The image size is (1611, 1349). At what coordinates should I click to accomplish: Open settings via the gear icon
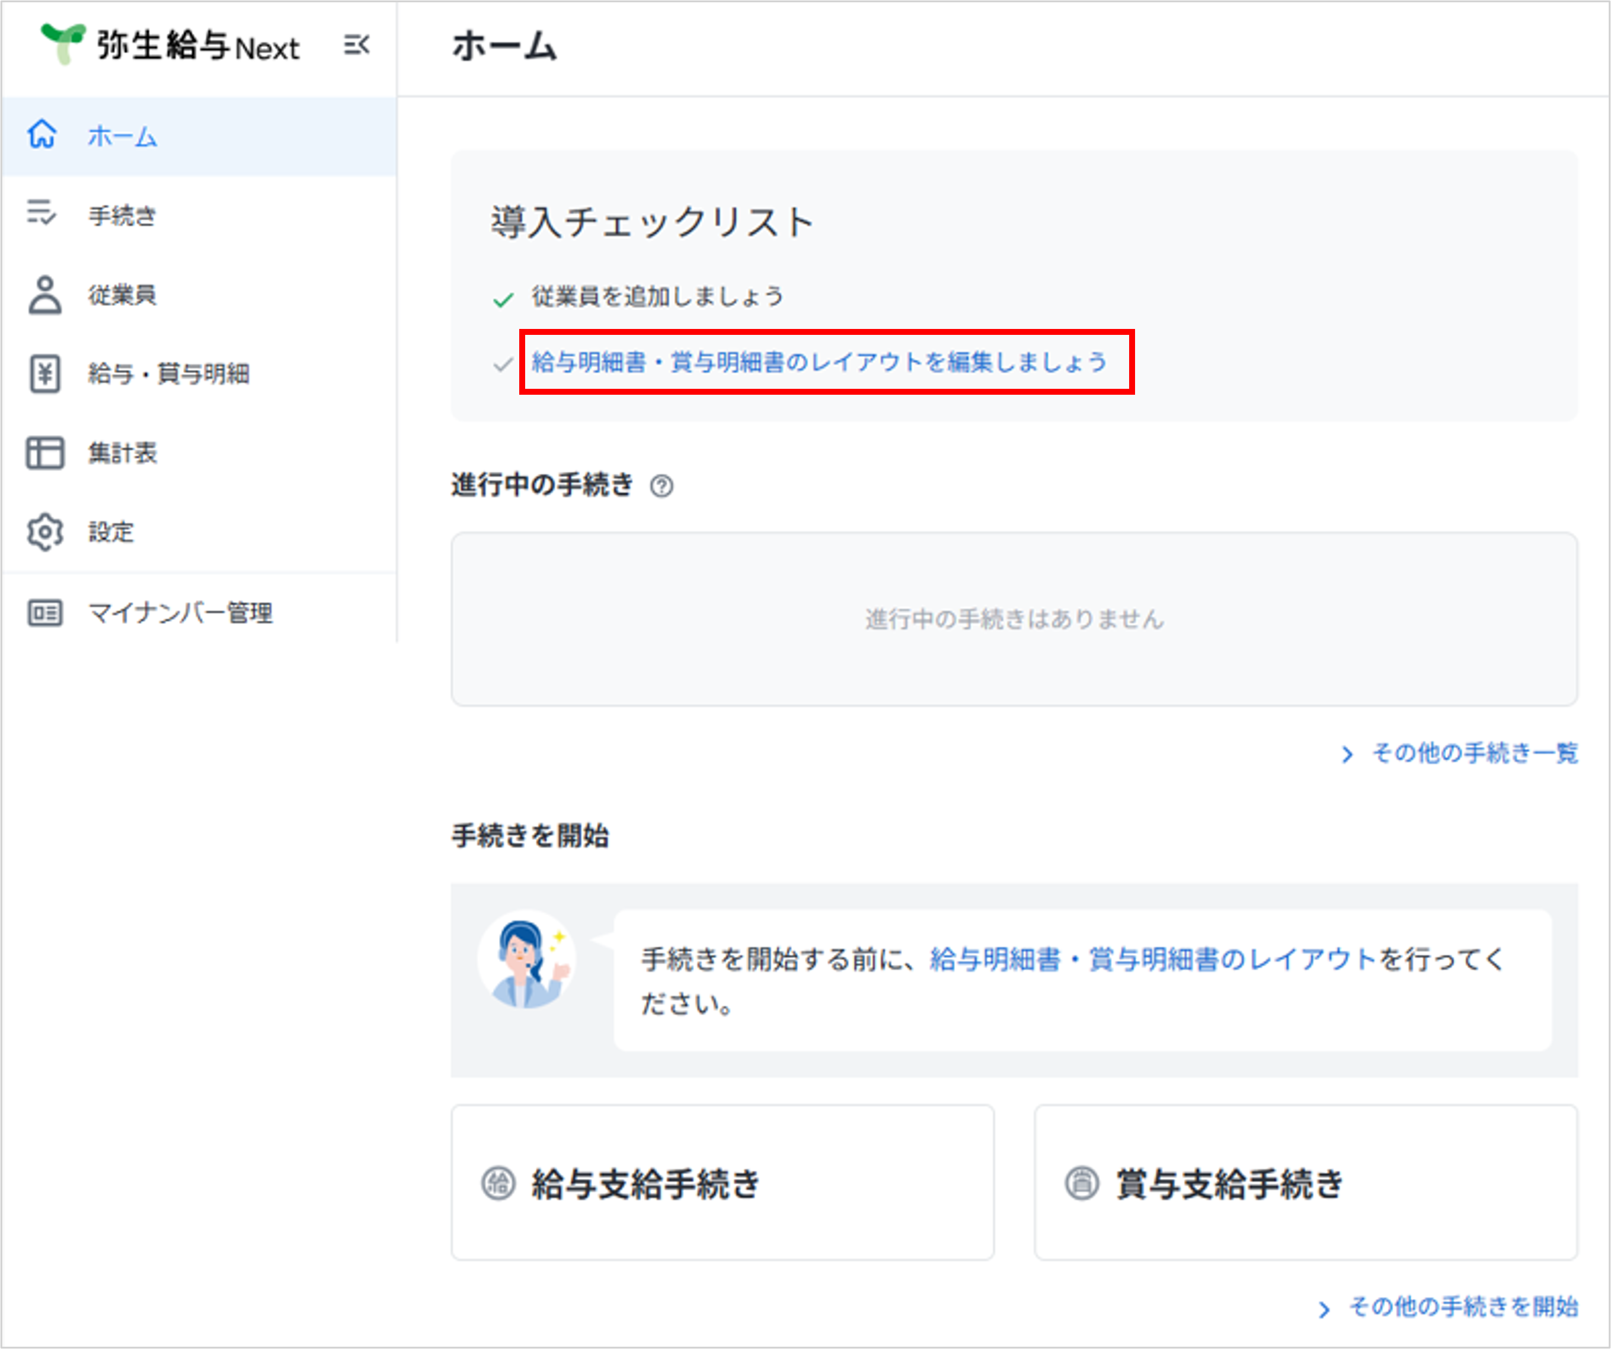(44, 532)
